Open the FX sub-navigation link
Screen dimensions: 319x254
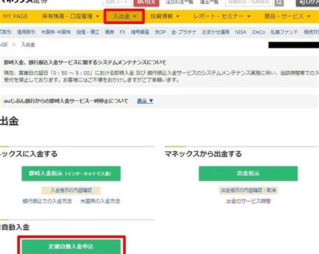point(122,32)
